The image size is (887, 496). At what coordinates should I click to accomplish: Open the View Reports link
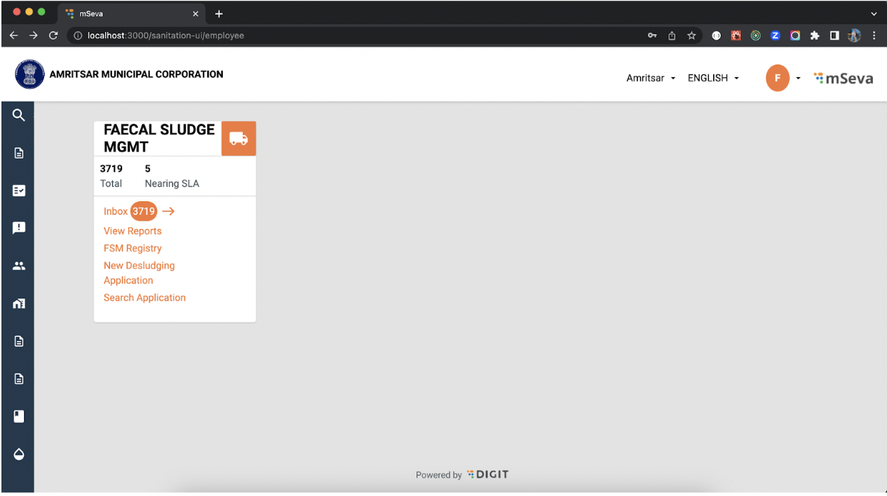pos(133,231)
